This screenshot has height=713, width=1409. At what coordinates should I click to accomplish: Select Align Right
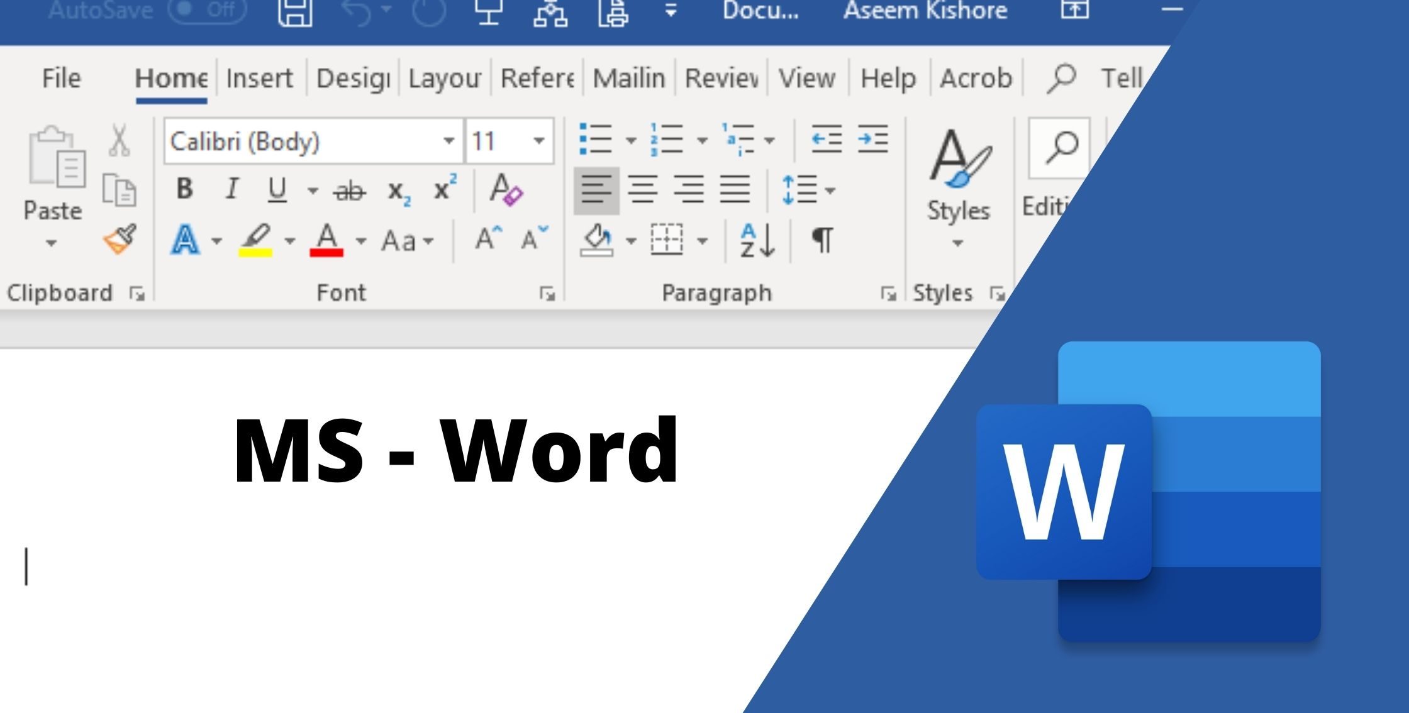click(689, 190)
